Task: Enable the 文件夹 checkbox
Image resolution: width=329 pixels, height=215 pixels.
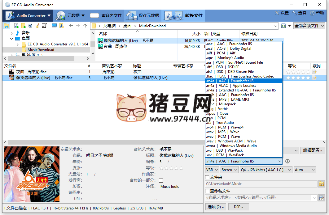Action: (x=207, y=177)
